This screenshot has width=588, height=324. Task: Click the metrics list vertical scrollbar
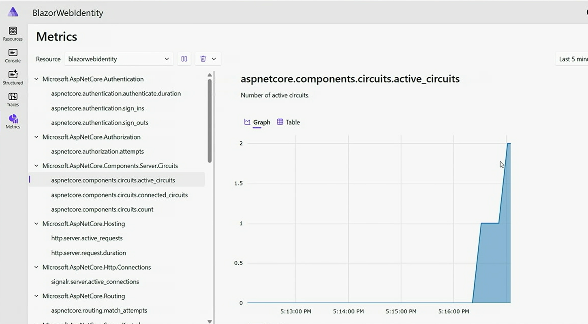(210, 122)
